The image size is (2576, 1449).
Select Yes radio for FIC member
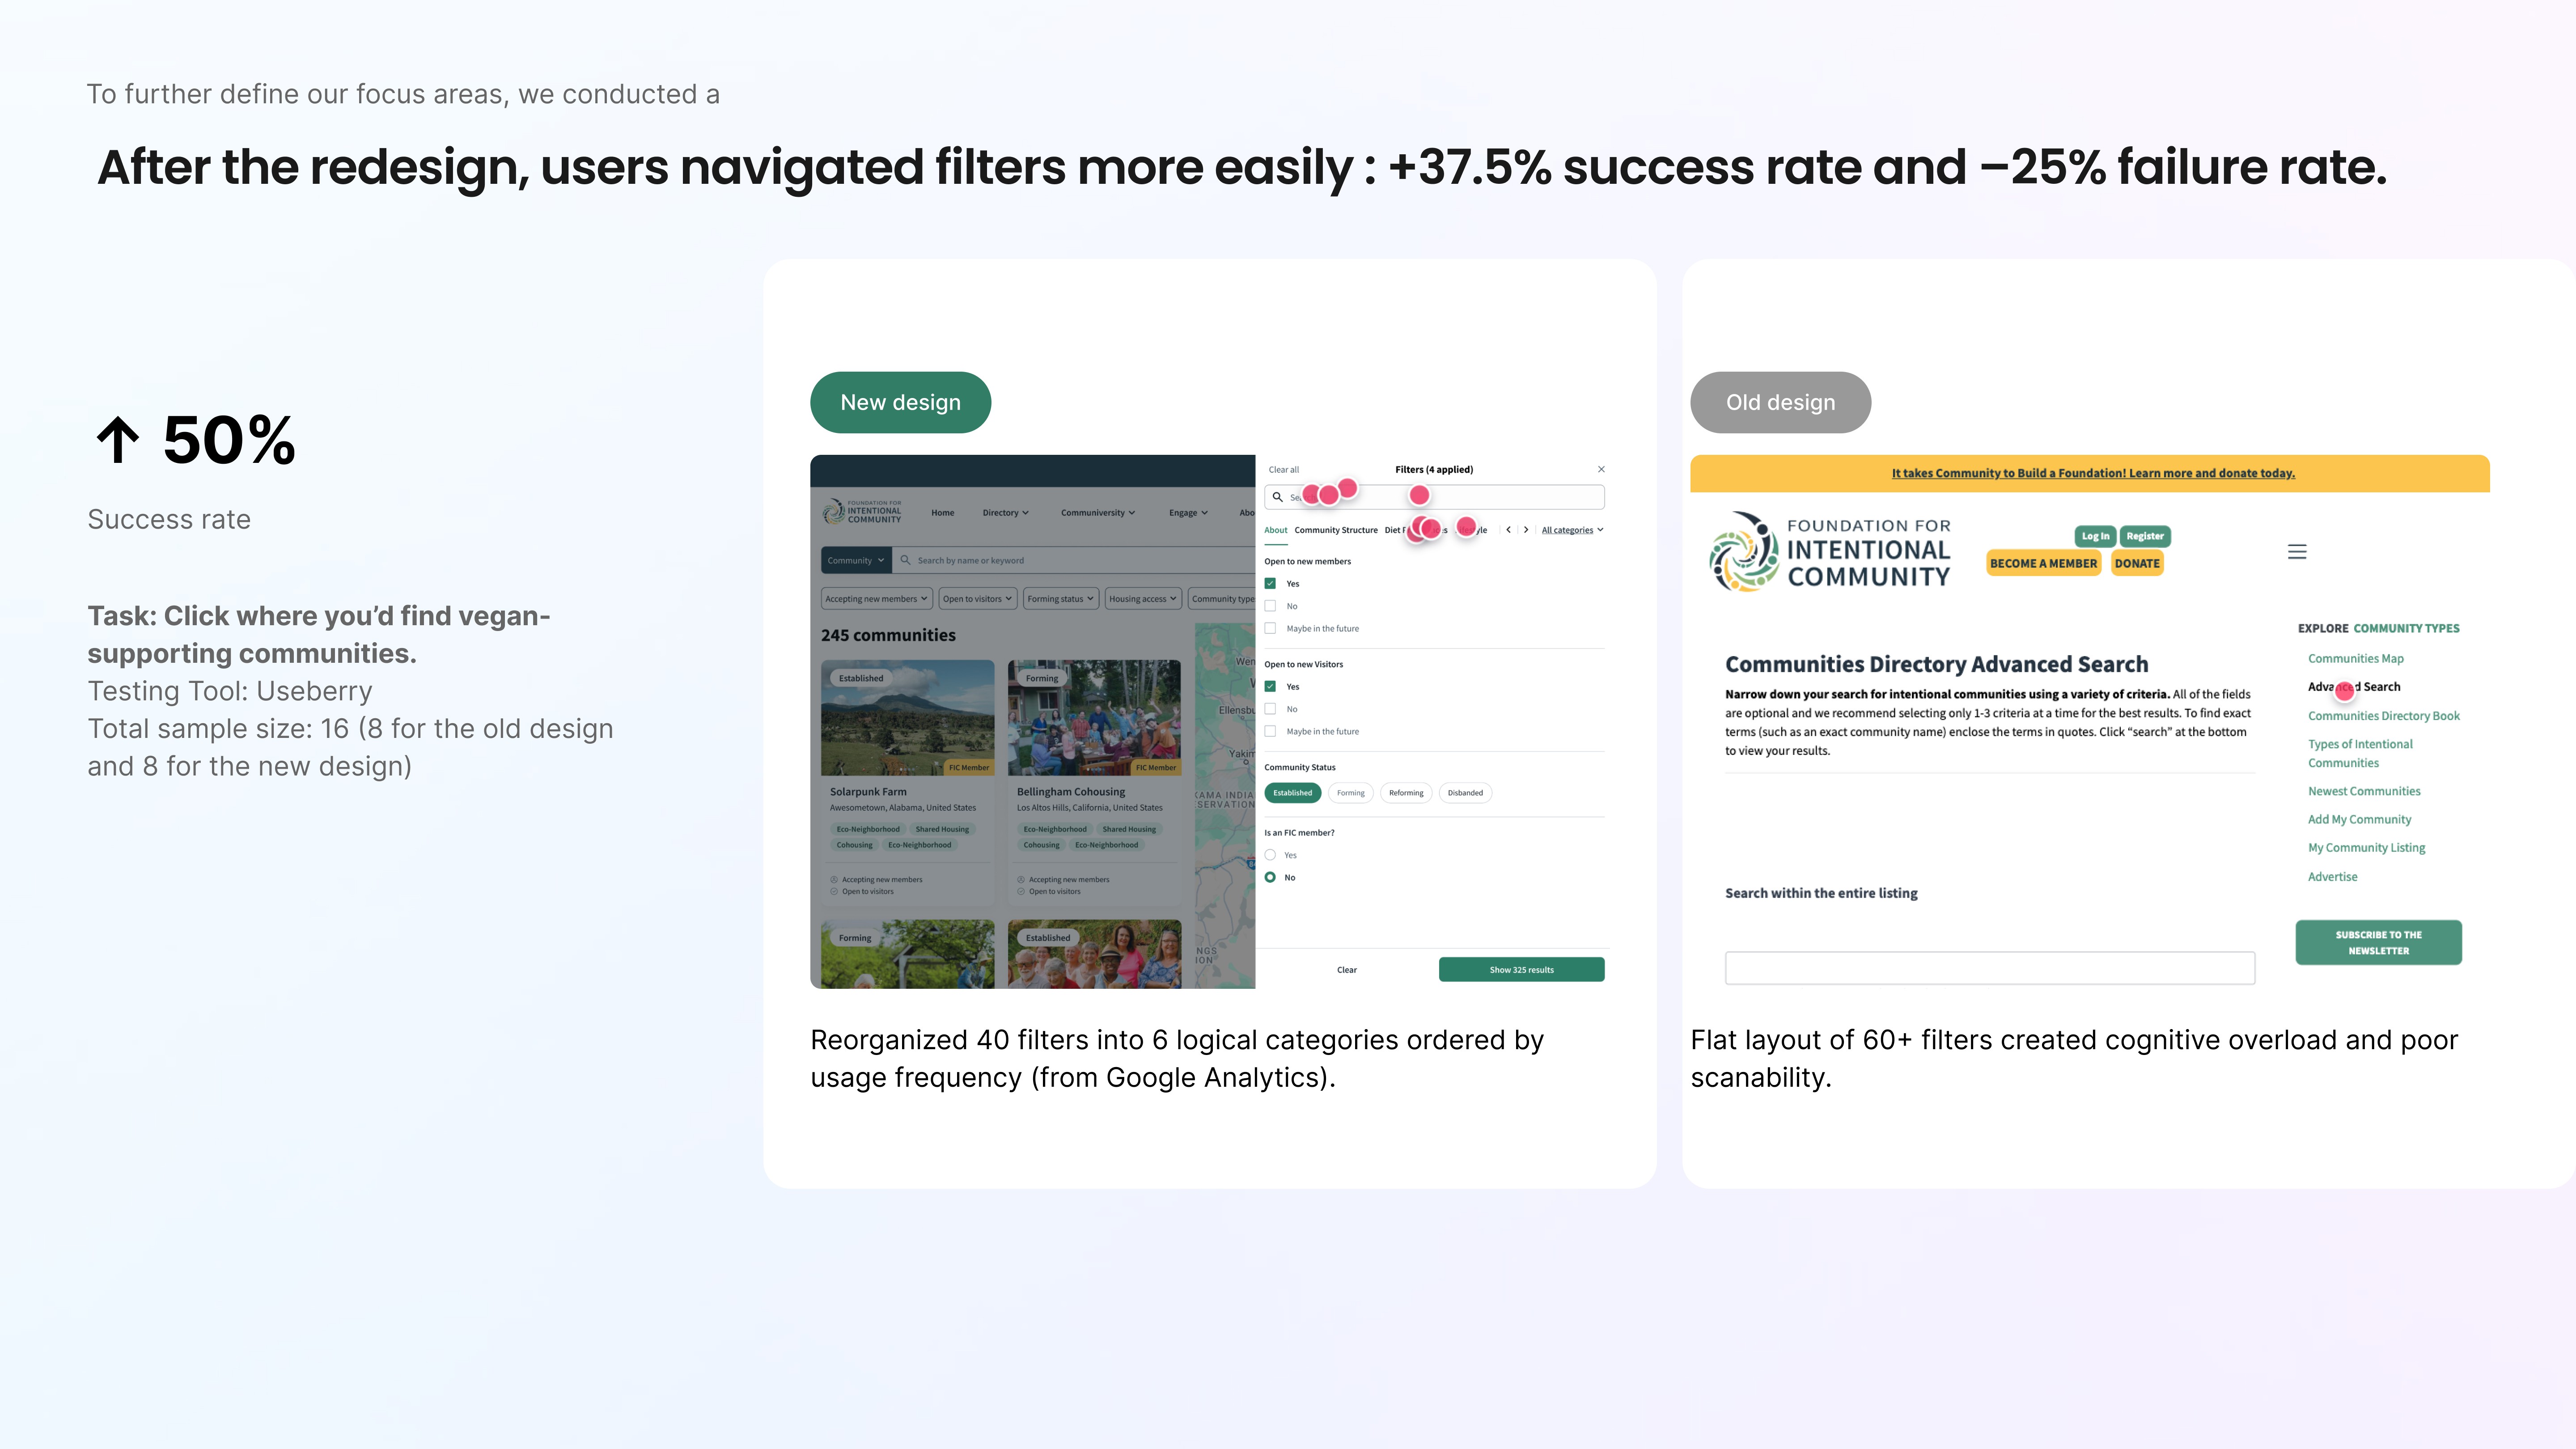coord(1270,855)
